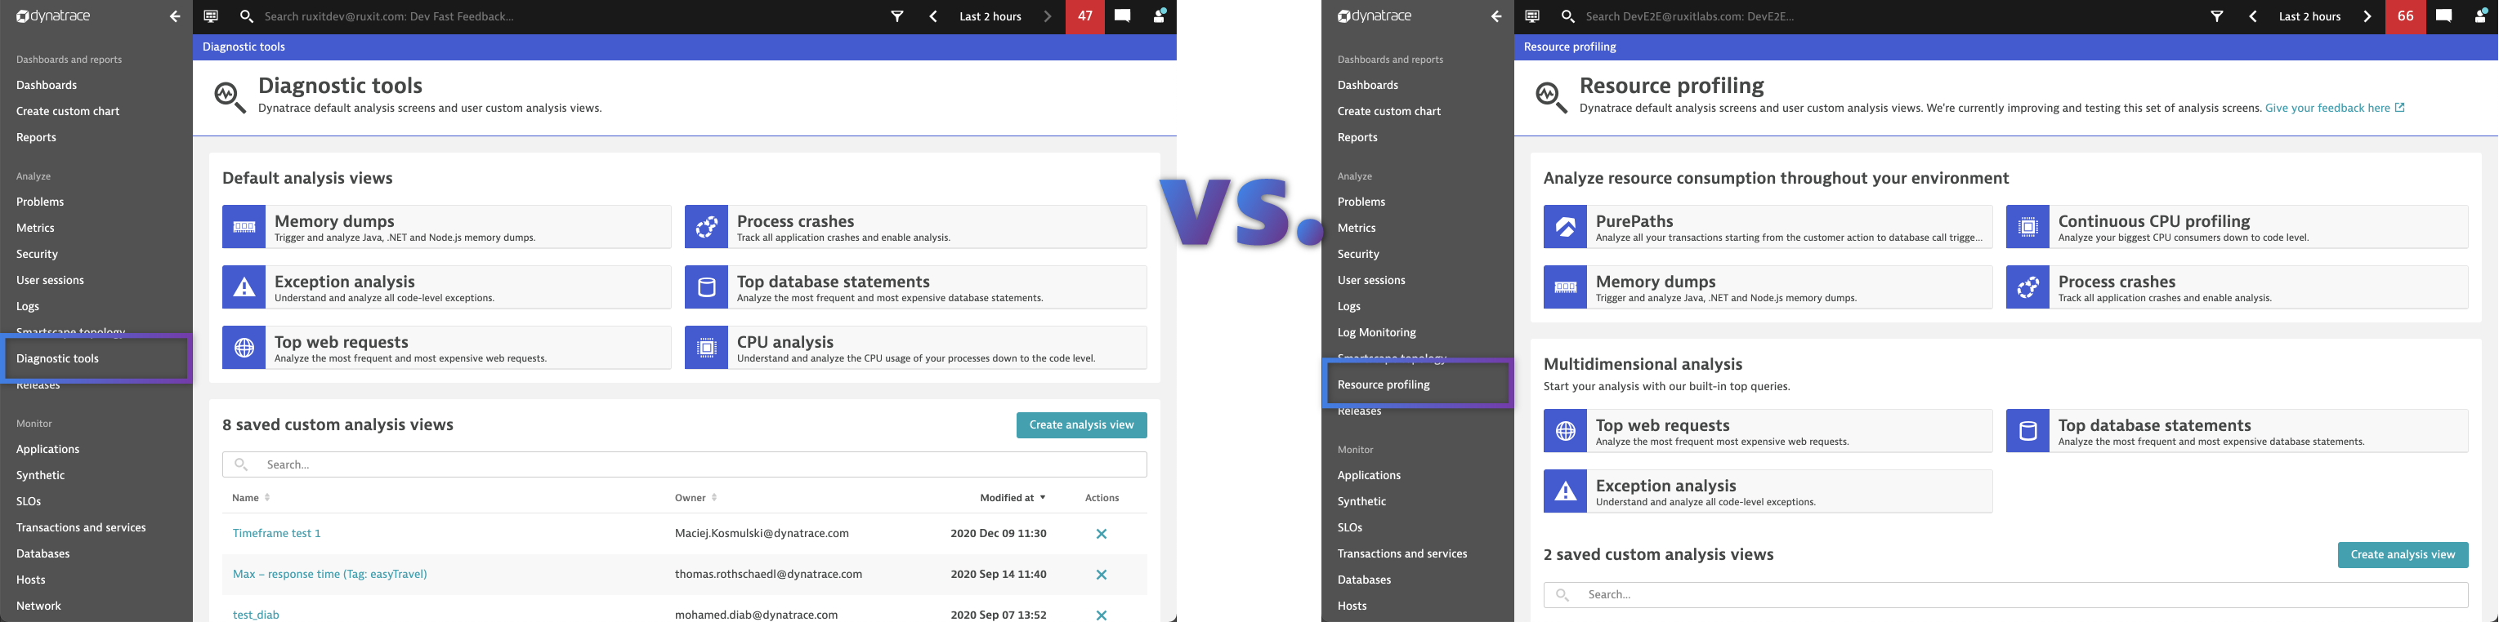Open user profile icon in right window
Image resolution: width=2499 pixels, height=622 pixels.
tap(2479, 16)
